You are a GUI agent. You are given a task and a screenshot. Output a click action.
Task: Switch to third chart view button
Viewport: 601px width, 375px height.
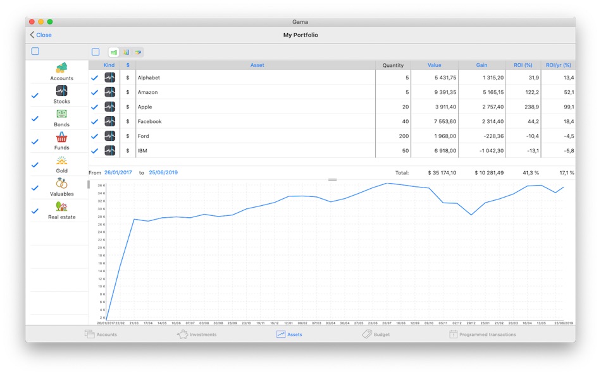click(138, 52)
